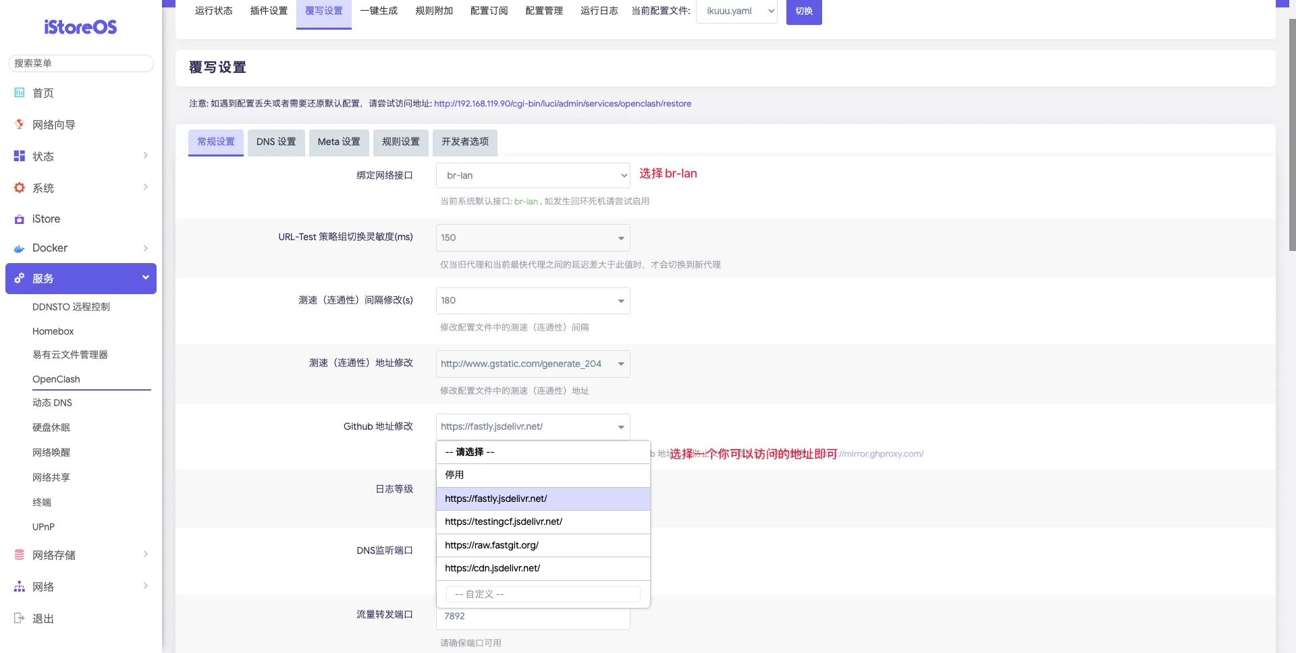Click the Status (状态) grid icon

coord(20,156)
